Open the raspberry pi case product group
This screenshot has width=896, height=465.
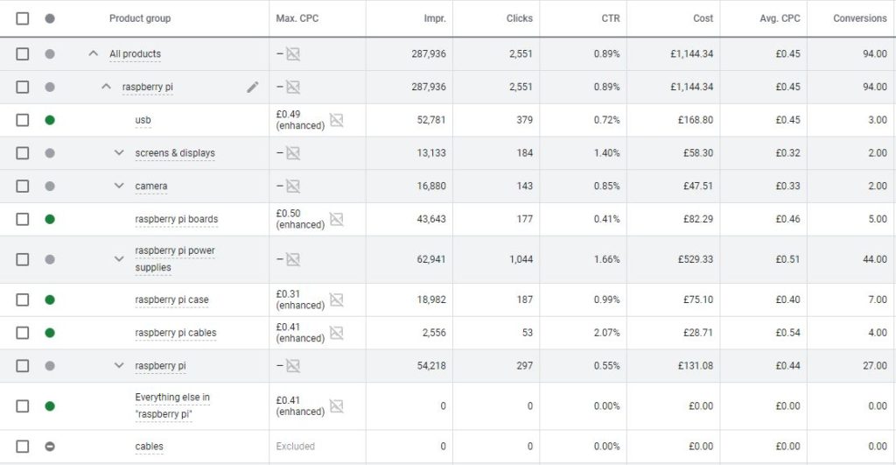(x=171, y=299)
